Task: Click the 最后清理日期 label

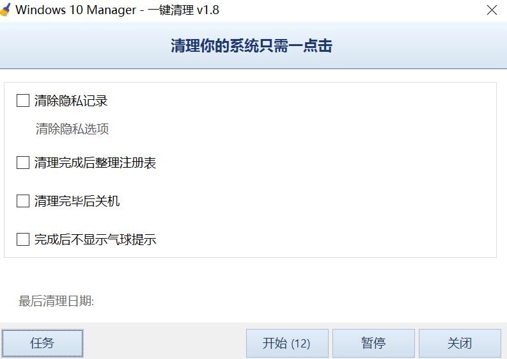Action: coord(56,301)
